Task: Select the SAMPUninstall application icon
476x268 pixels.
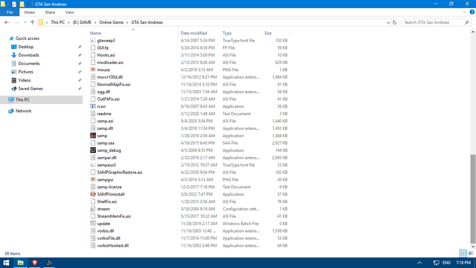Action: tap(93, 194)
